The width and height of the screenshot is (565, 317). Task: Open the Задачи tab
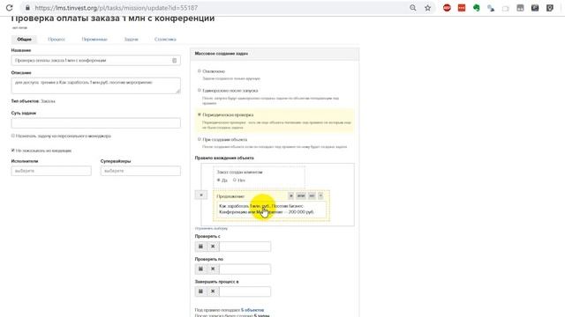[132, 39]
